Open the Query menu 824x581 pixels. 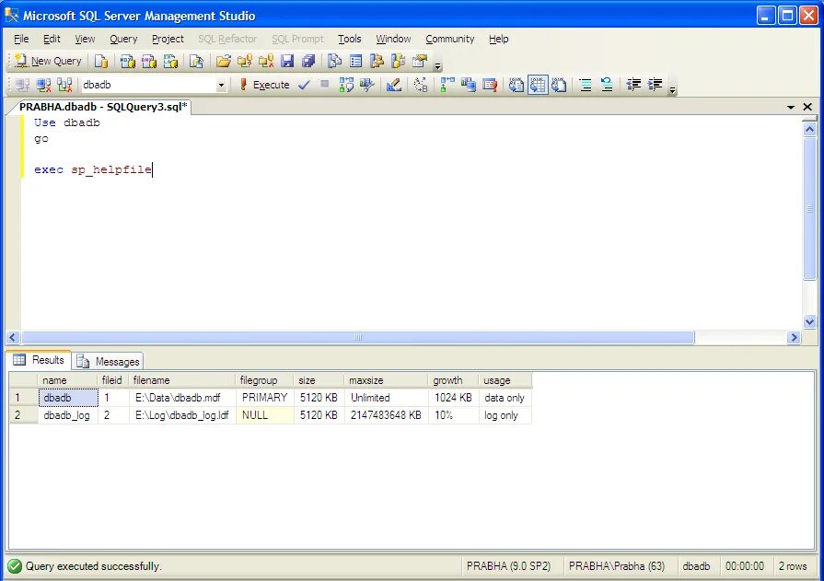123,39
